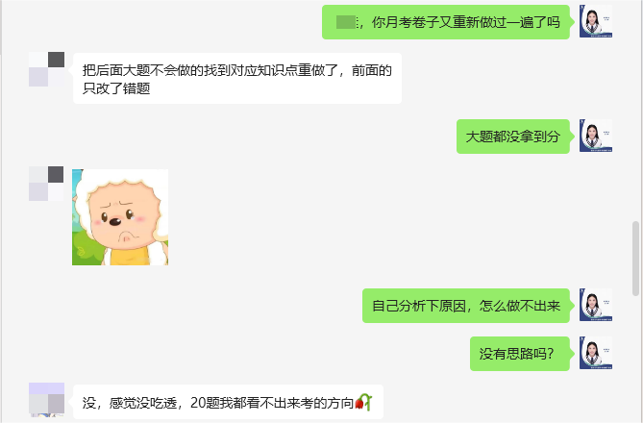The height and width of the screenshot is (423, 643).
Task: Select the green bubble 自己分析下原因，怎么做不出来
Action: point(466,306)
